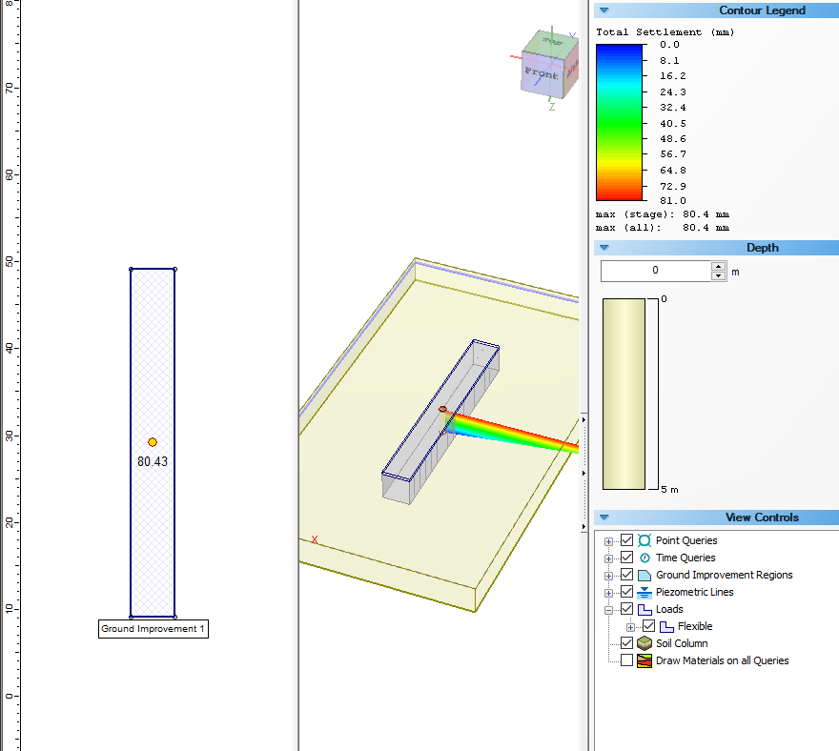Image resolution: width=839 pixels, height=751 pixels.
Task: Click the Point Queries icon in View Controls
Action: pos(645,540)
